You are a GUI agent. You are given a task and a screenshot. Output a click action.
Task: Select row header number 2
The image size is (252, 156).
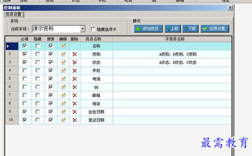coord(12,54)
